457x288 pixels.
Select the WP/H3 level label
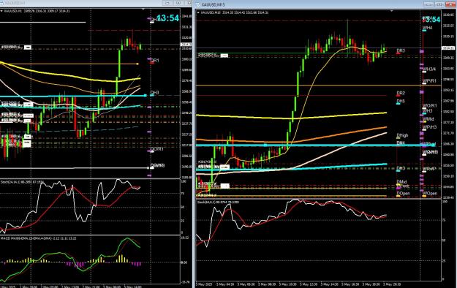point(430,127)
